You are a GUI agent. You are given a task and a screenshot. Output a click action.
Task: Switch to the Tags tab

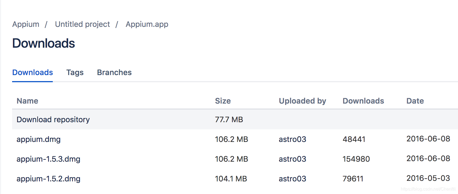[75, 72]
